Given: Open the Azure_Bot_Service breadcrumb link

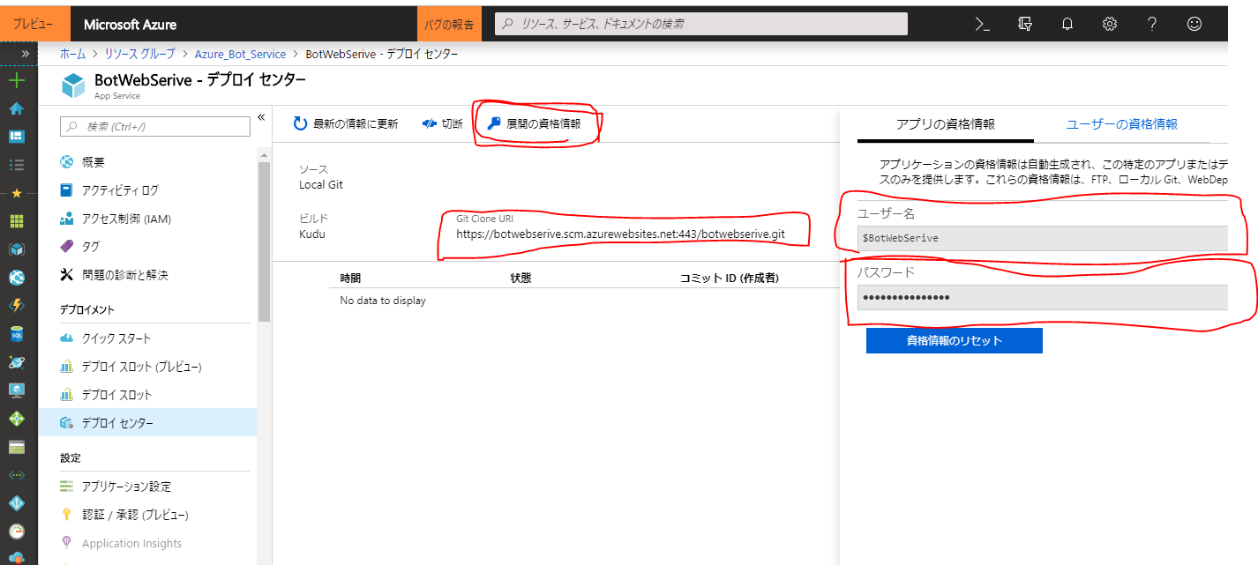Looking at the screenshot, I should click(240, 53).
